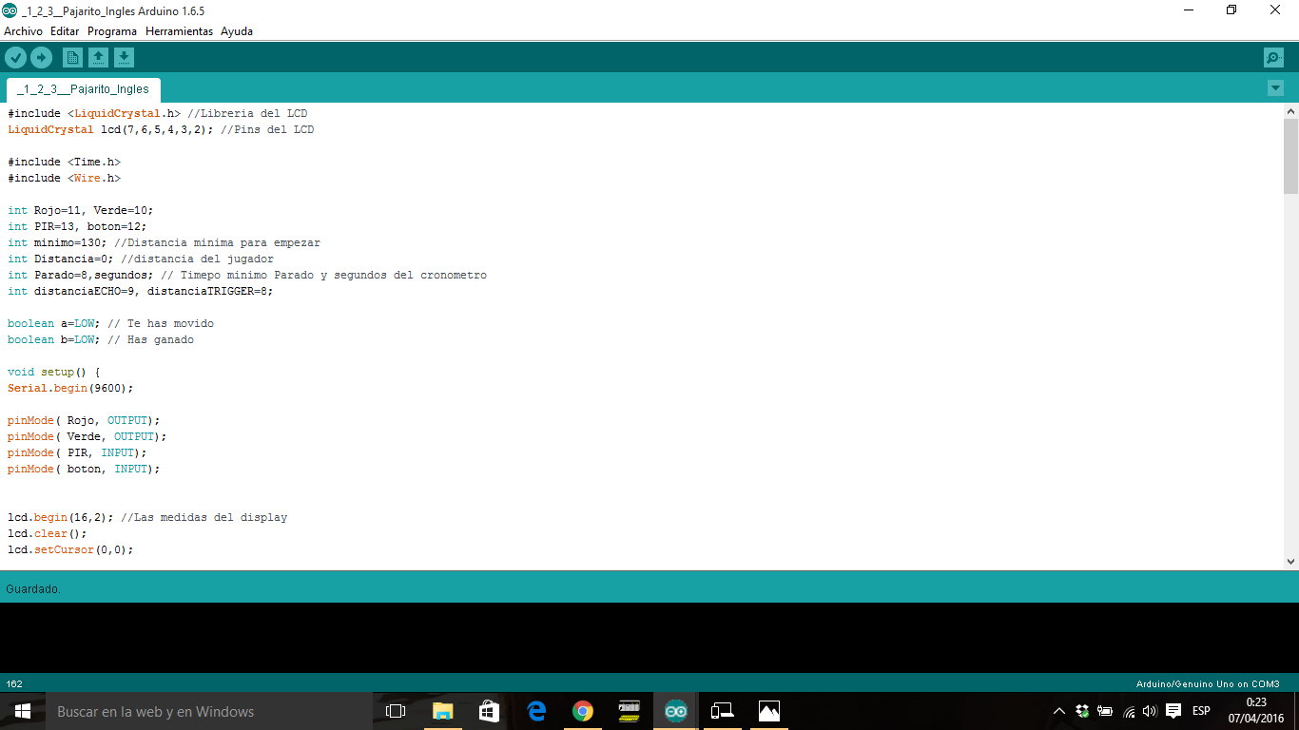Open the Wi-Fi network tray icon

[x=1129, y=711]
